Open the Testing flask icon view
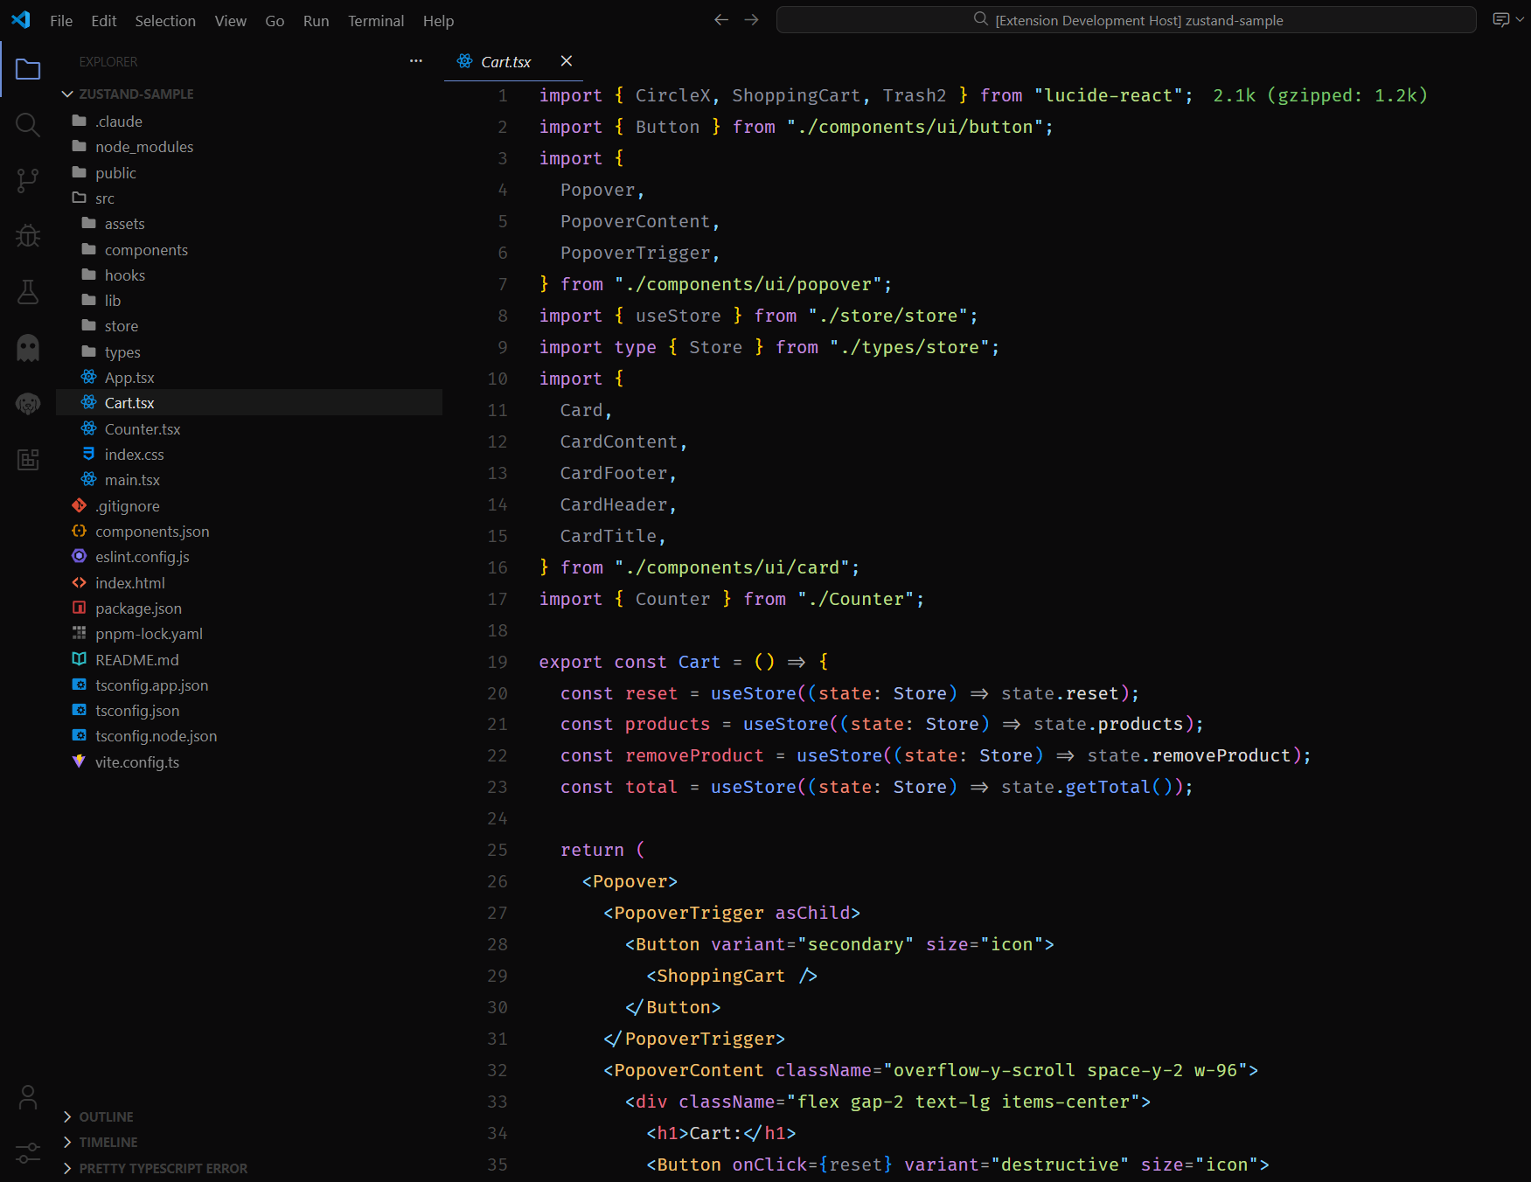 point(27,292)
